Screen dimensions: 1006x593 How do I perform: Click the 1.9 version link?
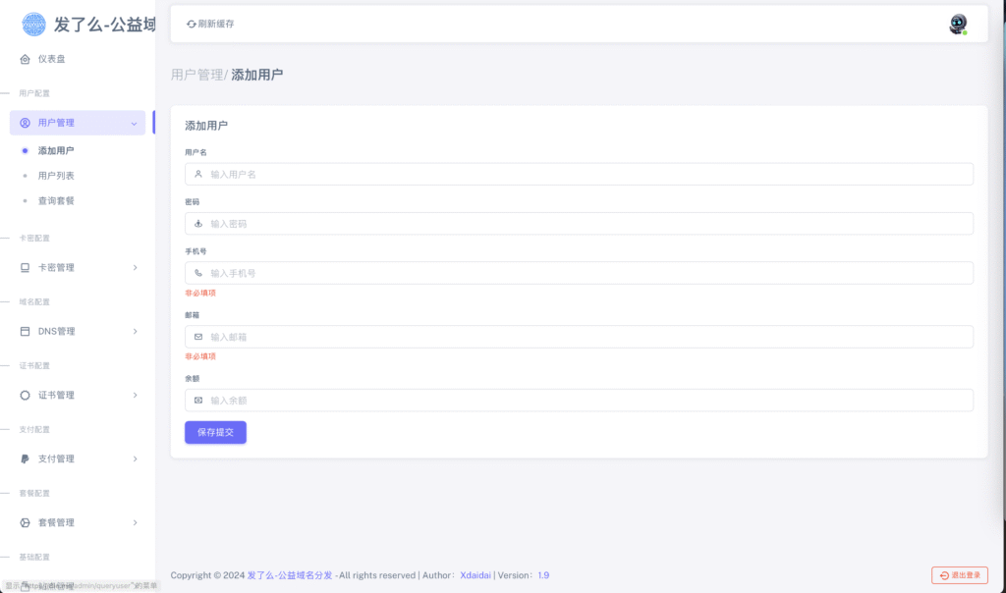pos(543,575)
